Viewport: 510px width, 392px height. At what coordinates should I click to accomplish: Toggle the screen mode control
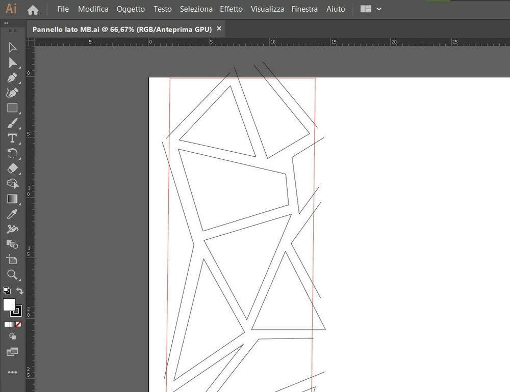(x=12, y=352)
